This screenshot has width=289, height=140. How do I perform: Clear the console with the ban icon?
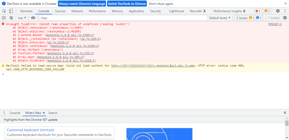pyautogui.click(x=11, y=18)
